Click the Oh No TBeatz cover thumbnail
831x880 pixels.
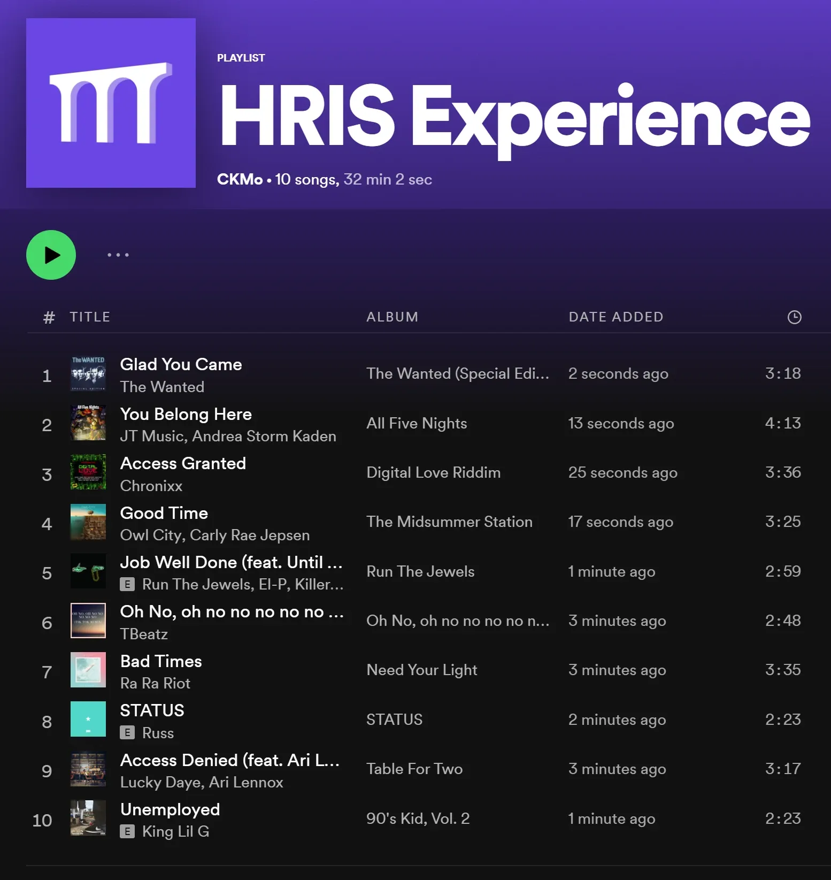point(88,621)
